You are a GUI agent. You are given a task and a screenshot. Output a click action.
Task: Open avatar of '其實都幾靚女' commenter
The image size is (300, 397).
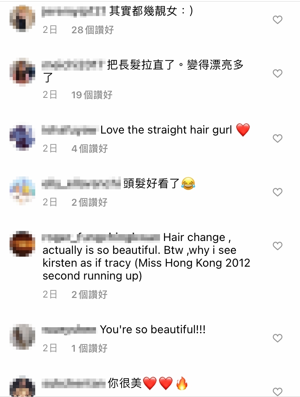point(22,18)
